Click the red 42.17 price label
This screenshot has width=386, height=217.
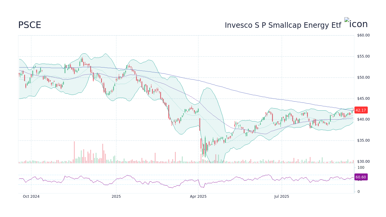point(361,110)
